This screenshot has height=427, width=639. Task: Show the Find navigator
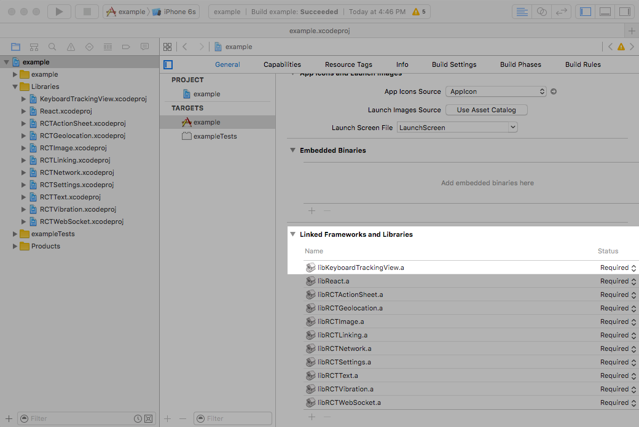pos(52,47)
